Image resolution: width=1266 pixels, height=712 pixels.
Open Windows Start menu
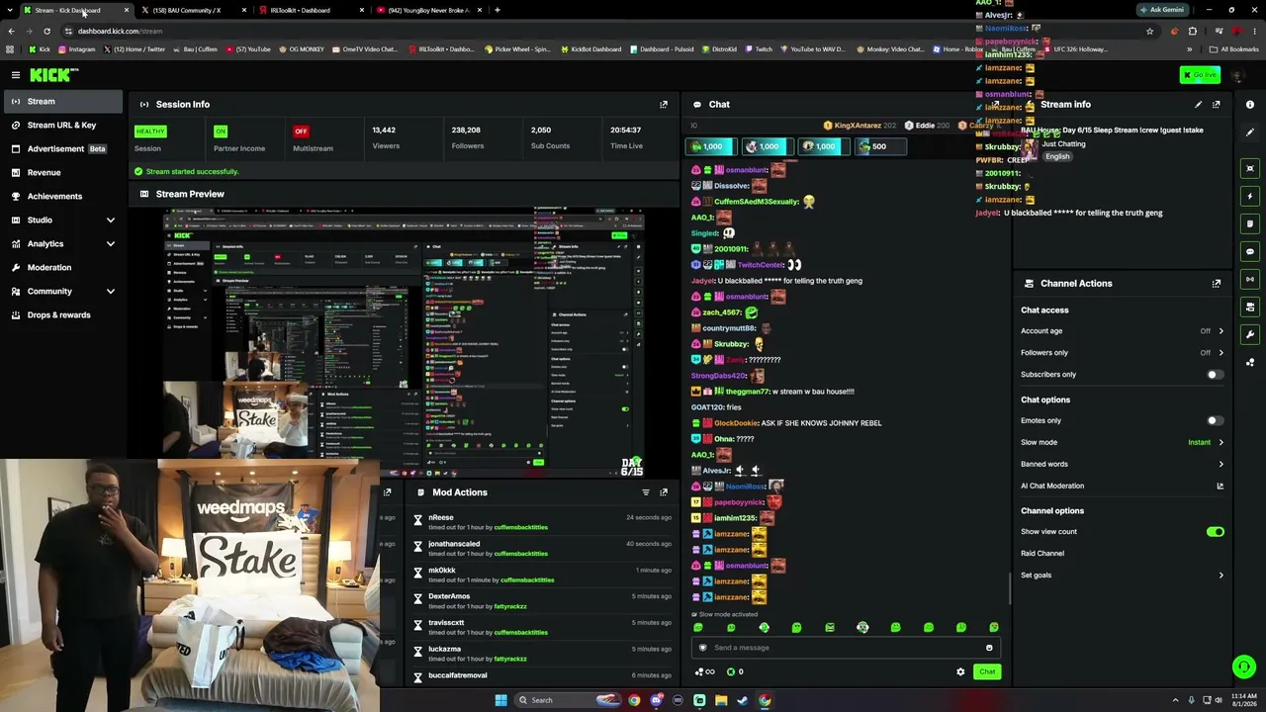coord(500,700)
